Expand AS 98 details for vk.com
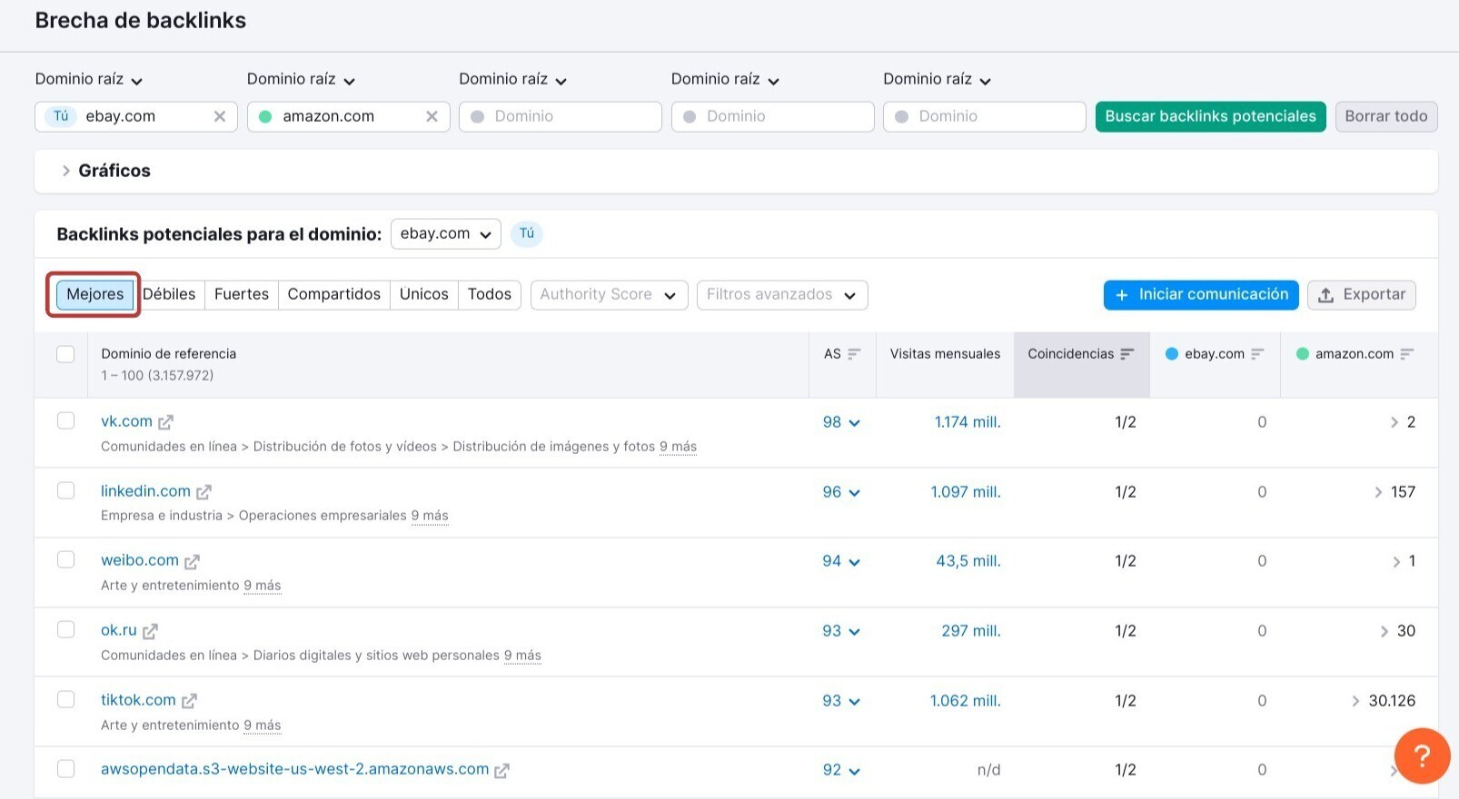1459x799 pixels. [841, 422]
